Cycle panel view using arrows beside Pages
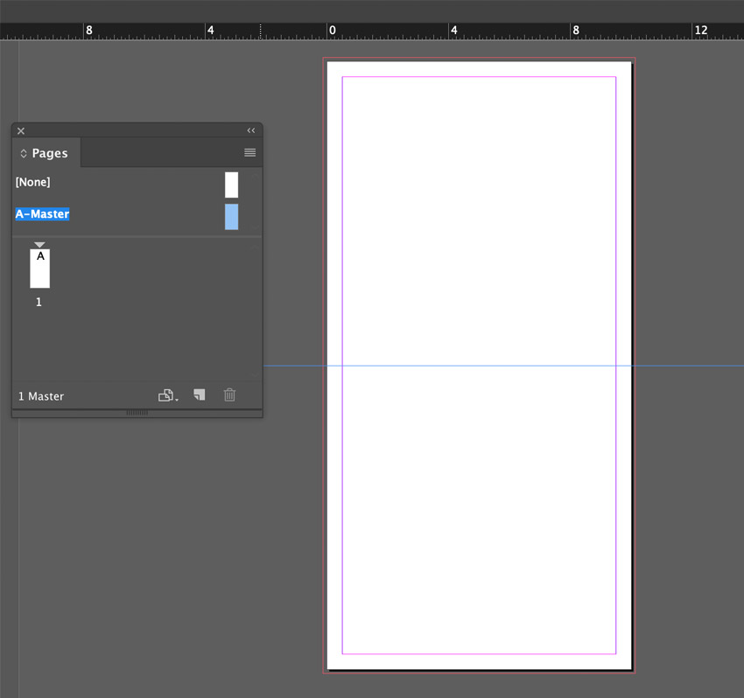 (24, 153)
